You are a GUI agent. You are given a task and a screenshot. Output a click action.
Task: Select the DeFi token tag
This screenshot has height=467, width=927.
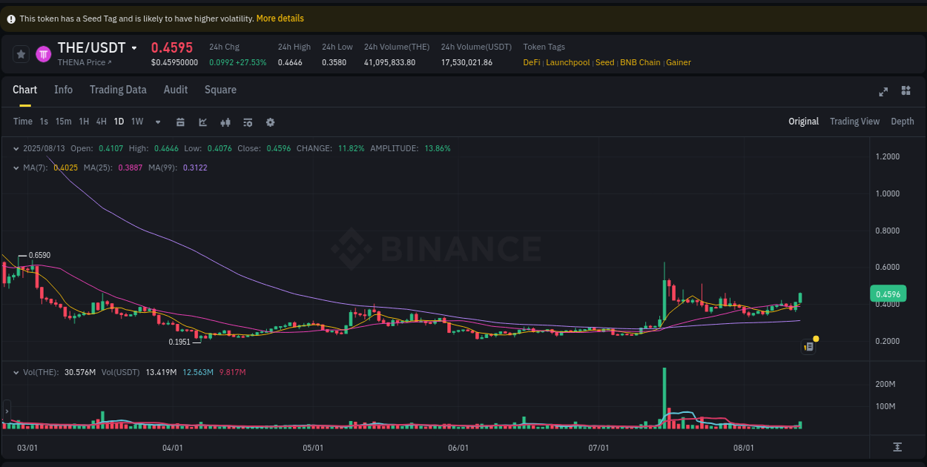531,62
